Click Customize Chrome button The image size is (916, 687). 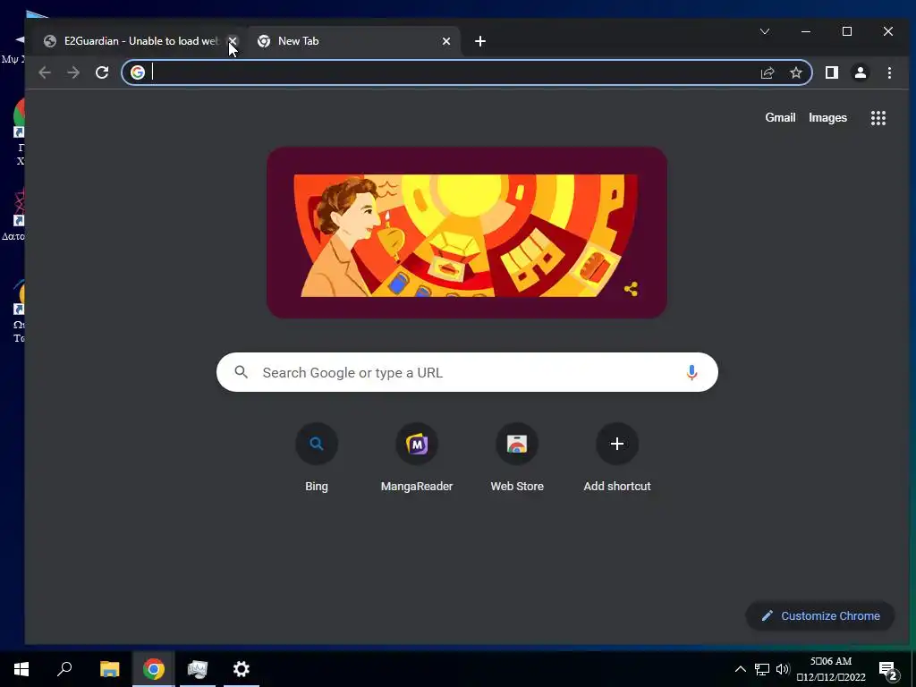pos(820,615)
